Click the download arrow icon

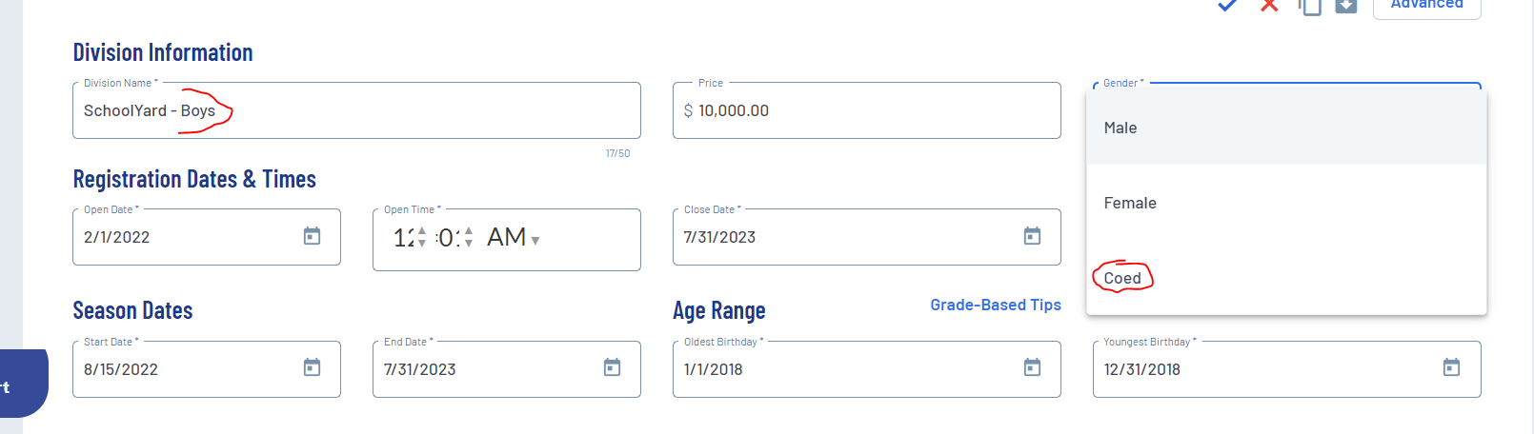tap(1345, 7)
